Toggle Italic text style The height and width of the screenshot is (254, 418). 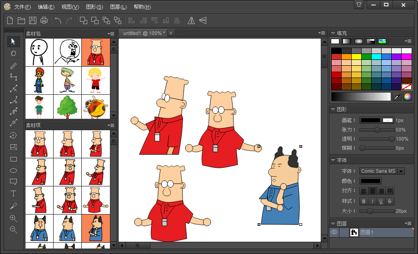(373, 201)
